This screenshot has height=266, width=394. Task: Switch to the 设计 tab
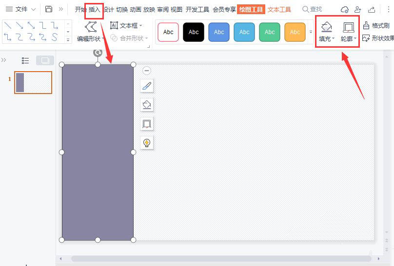[x=109, y=10]
